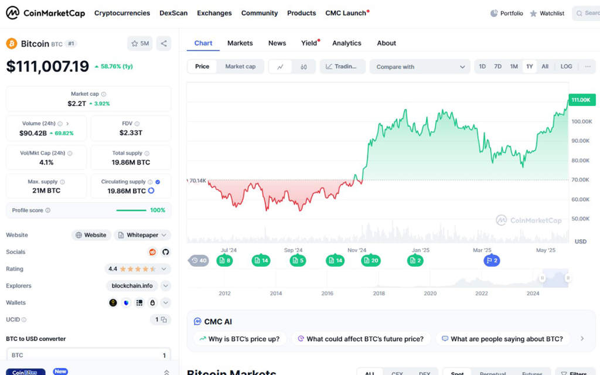Show next CMC AI question with arrow

pos(582,339)
